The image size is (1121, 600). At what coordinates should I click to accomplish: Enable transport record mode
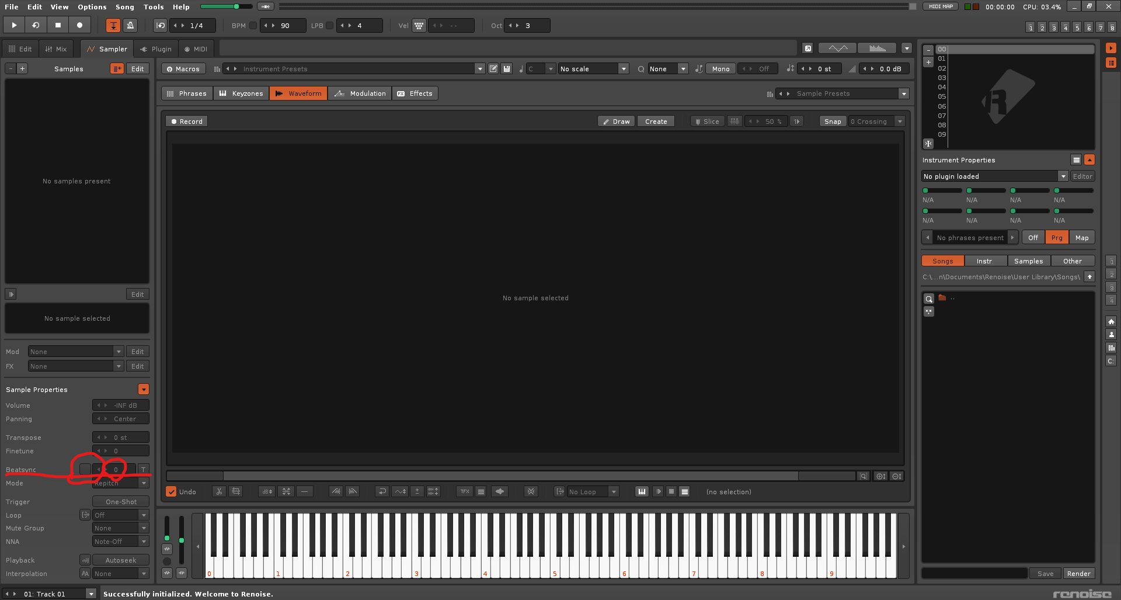tap(79, 25)
